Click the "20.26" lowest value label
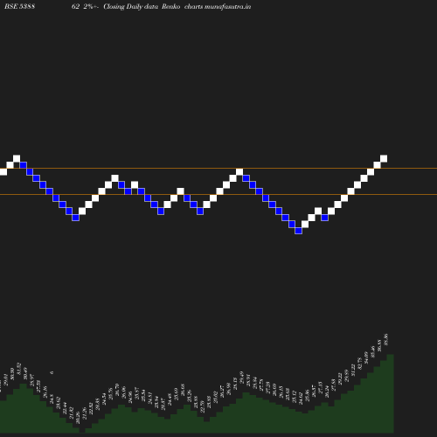 click(x=78, y=418)
